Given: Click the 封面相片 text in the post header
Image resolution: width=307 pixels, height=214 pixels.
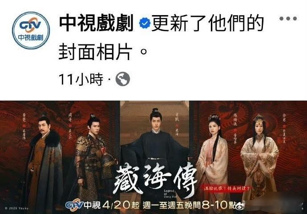Looking at the screenshot, I should (96, 52).
